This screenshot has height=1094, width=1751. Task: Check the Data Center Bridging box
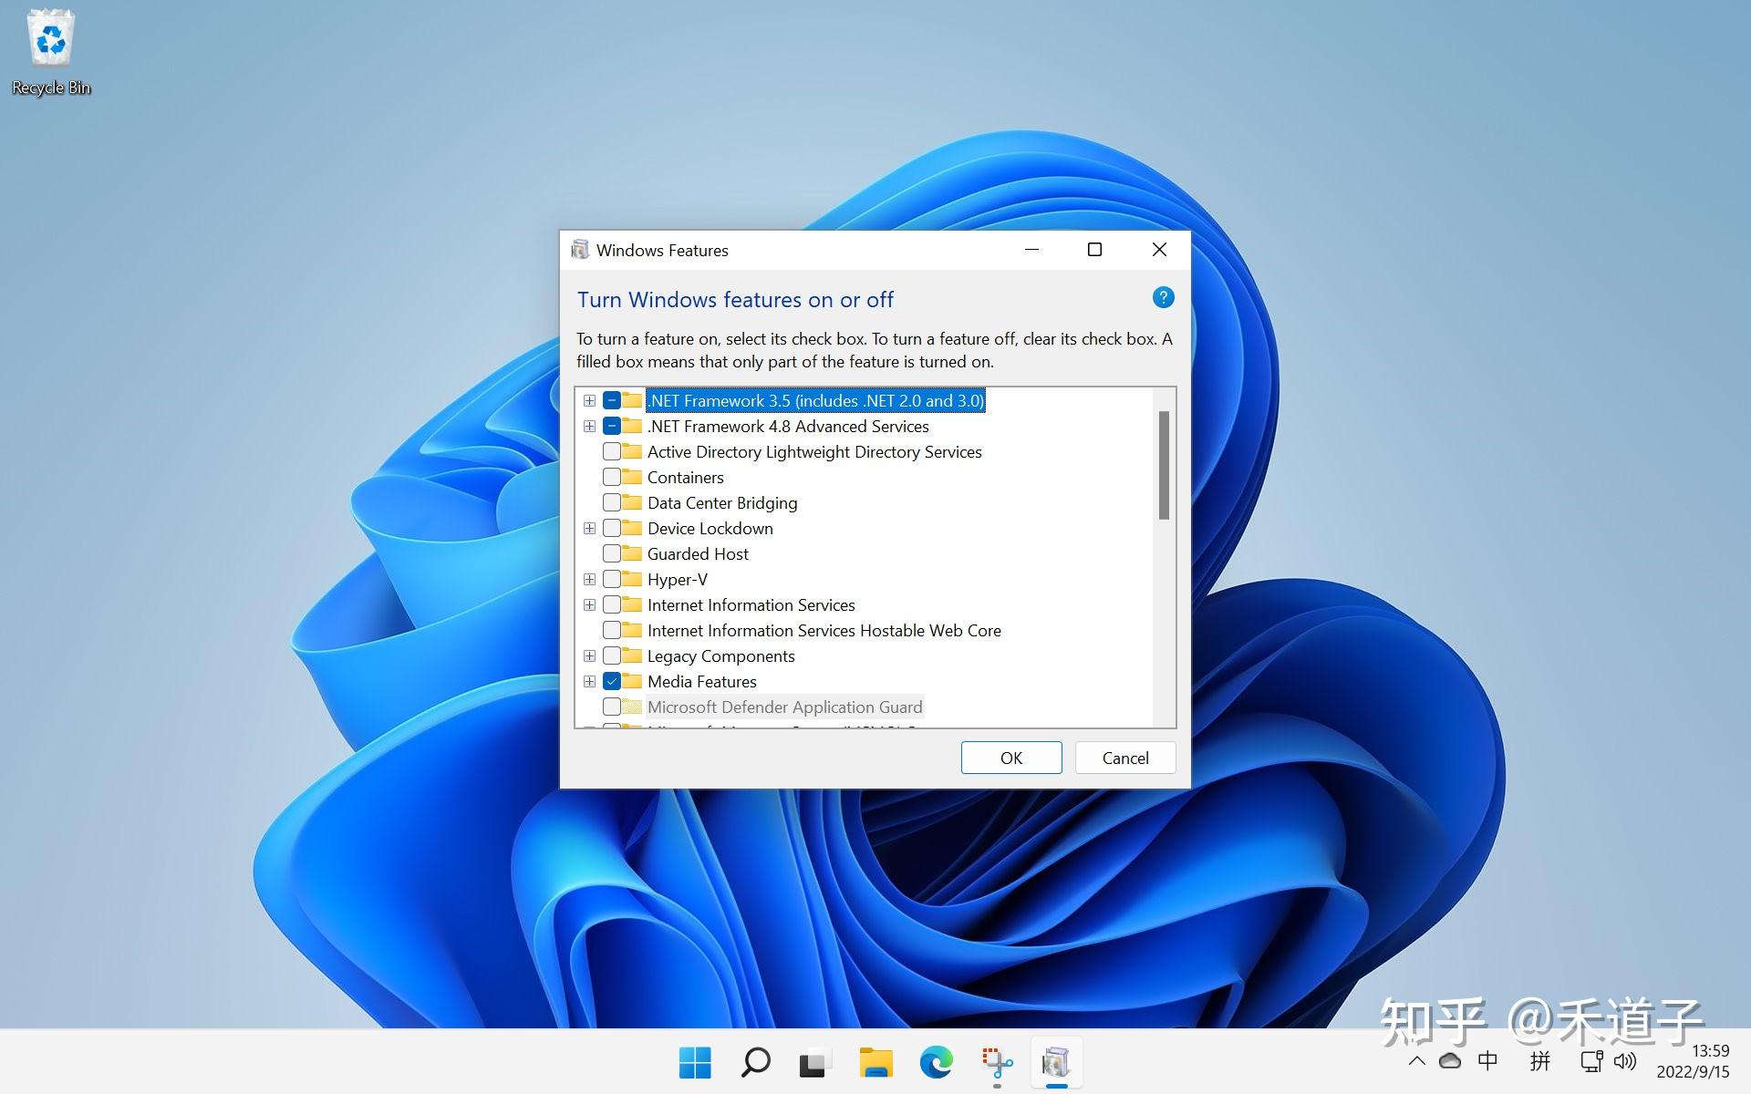coord(612,502)
